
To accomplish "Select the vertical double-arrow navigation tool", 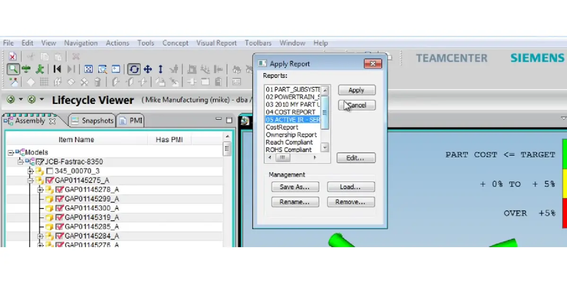I will click(161, 69).
